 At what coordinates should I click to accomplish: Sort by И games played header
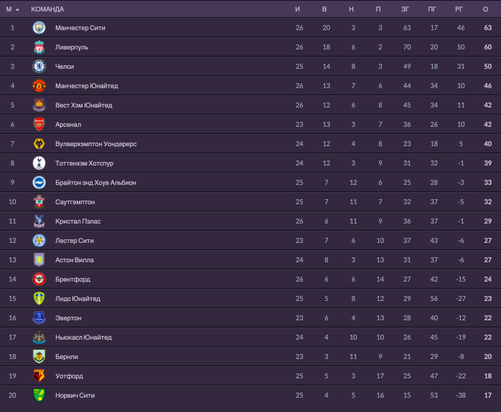[298, 9]
